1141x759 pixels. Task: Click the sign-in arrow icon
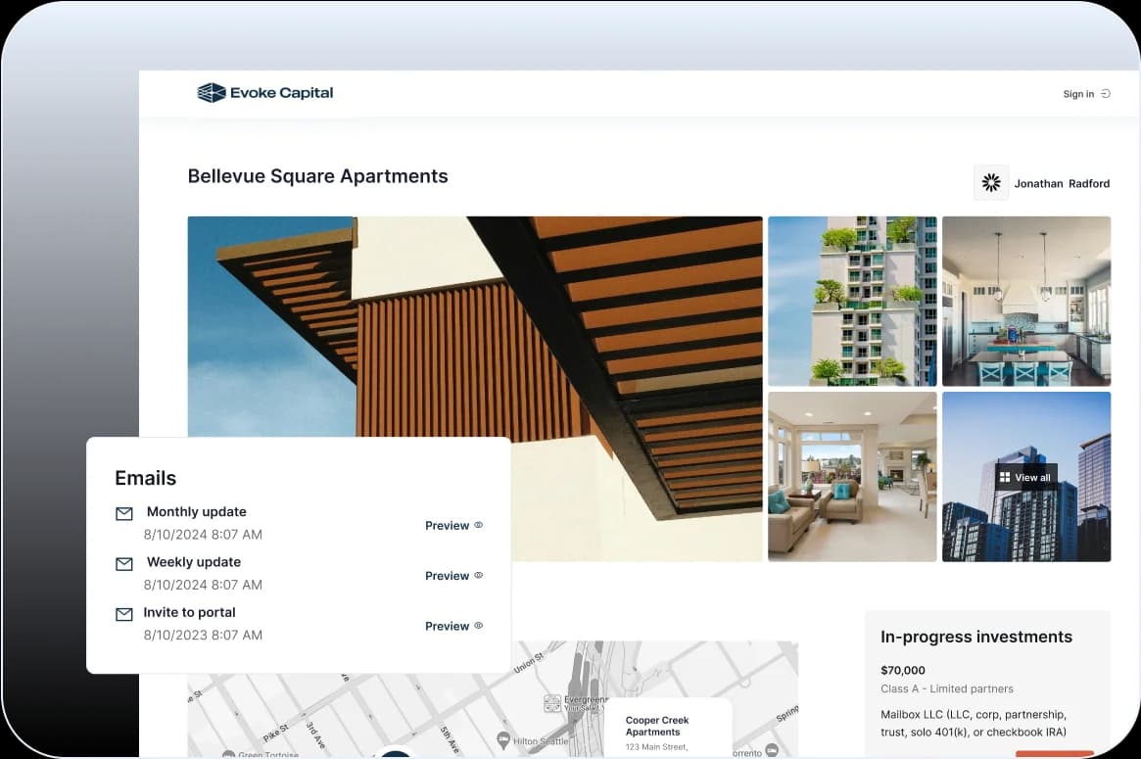click(1106, 94)
